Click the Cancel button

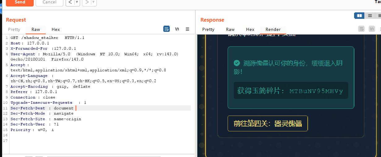(x=49, y=2)
